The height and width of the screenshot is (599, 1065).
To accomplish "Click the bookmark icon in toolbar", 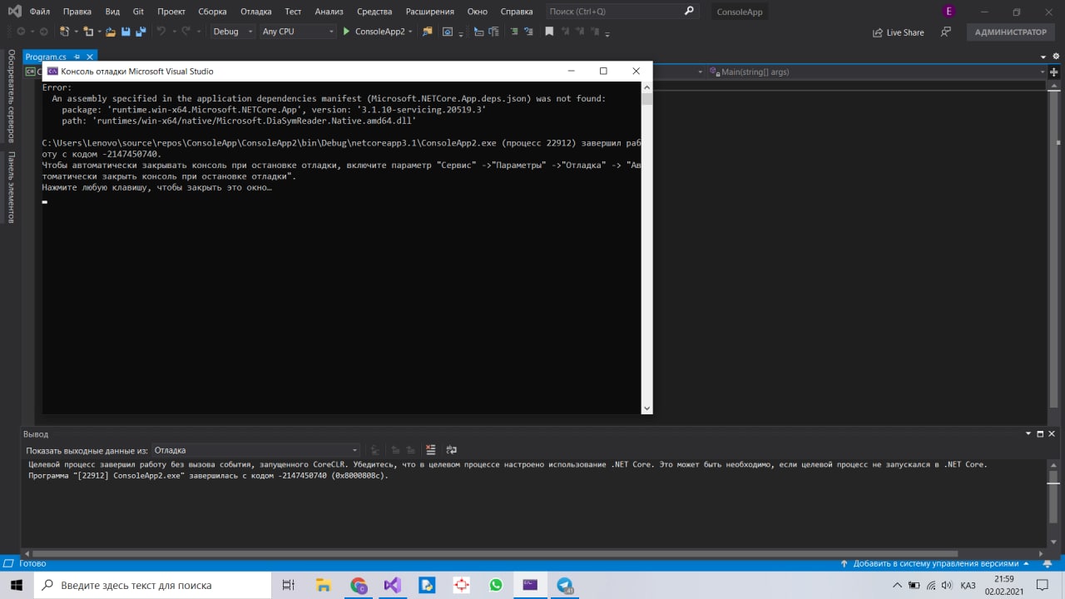I will 549,32.
